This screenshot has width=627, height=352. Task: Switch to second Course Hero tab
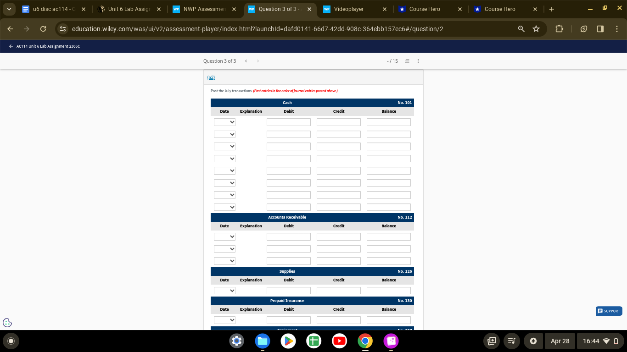click(505, 9)
